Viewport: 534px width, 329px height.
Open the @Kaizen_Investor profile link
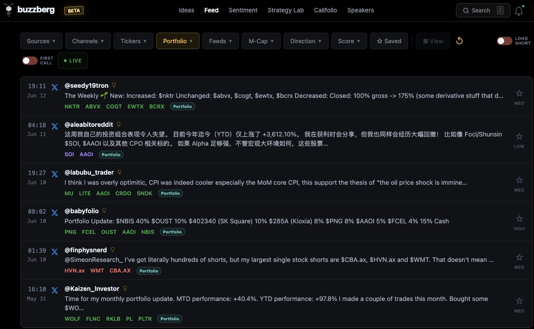[92, 289]
